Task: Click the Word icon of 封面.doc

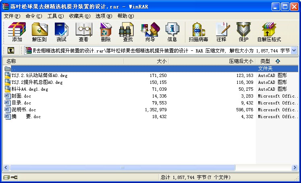Action: pos(8,96)
